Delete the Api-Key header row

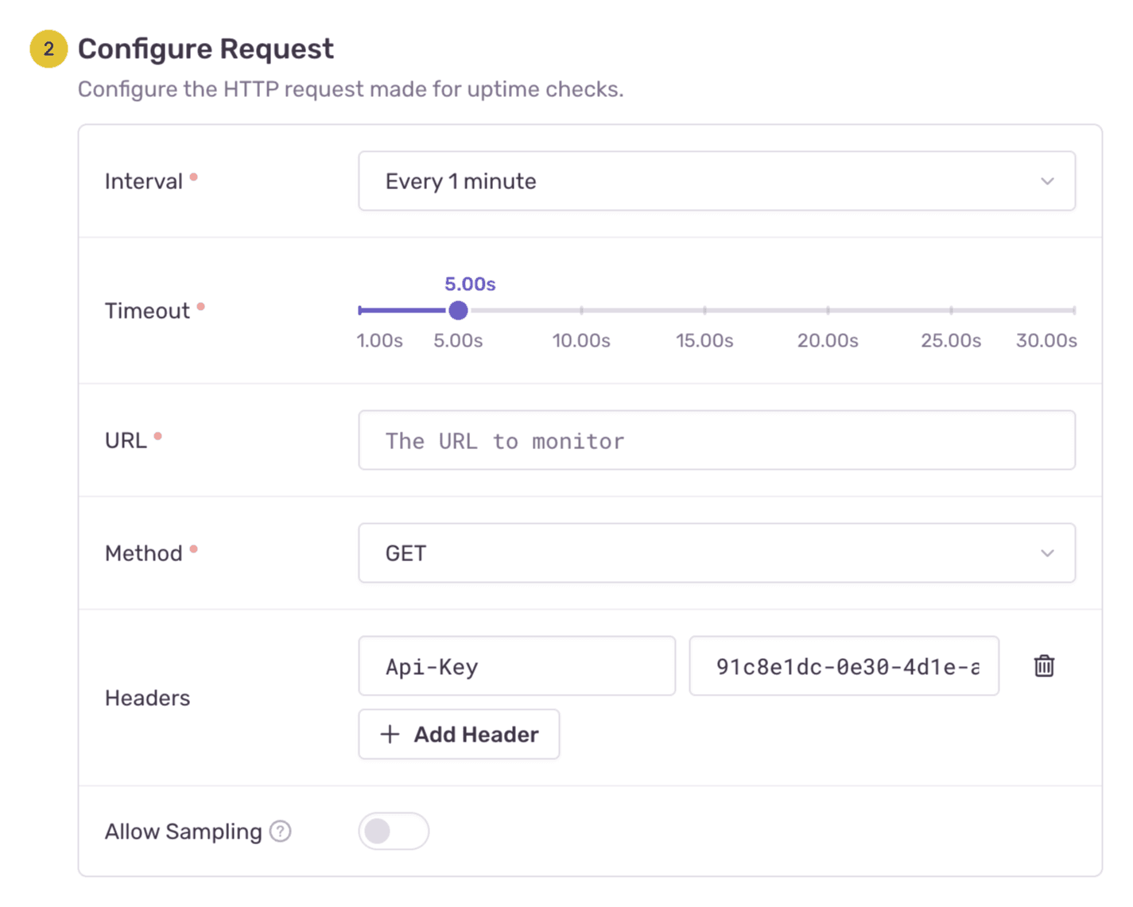(x=1044, y=666)
